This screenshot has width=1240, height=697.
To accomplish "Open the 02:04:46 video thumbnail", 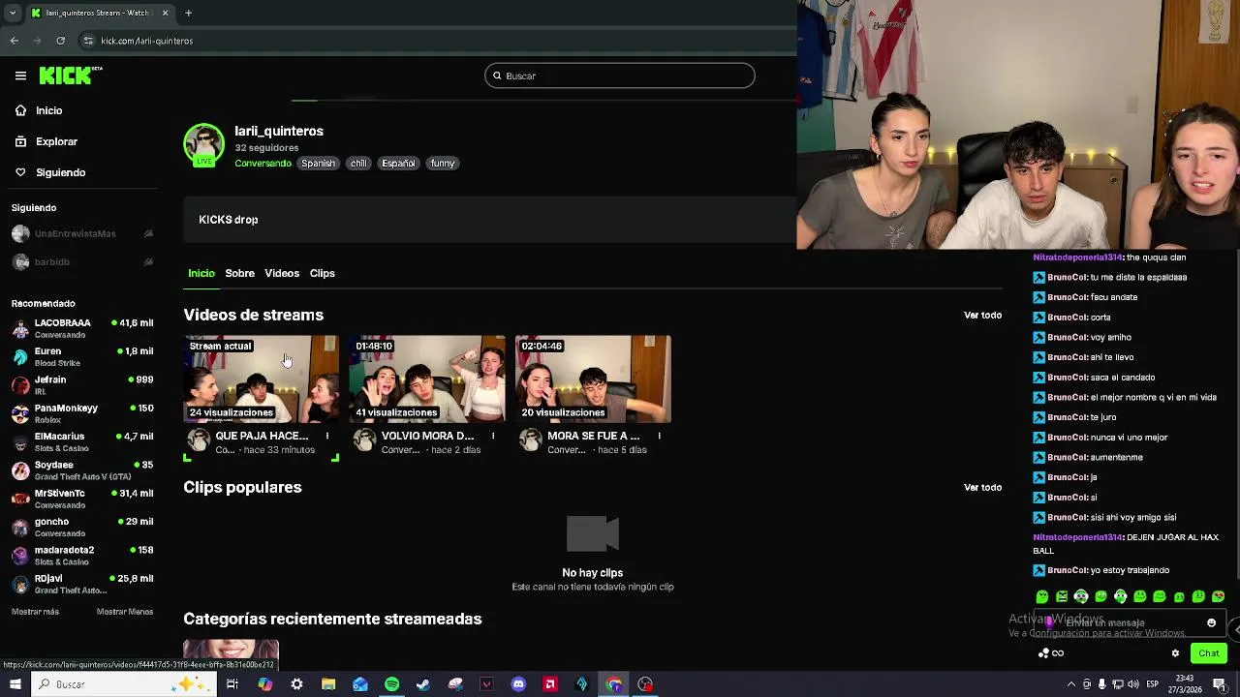I will [x=593, y=379].
